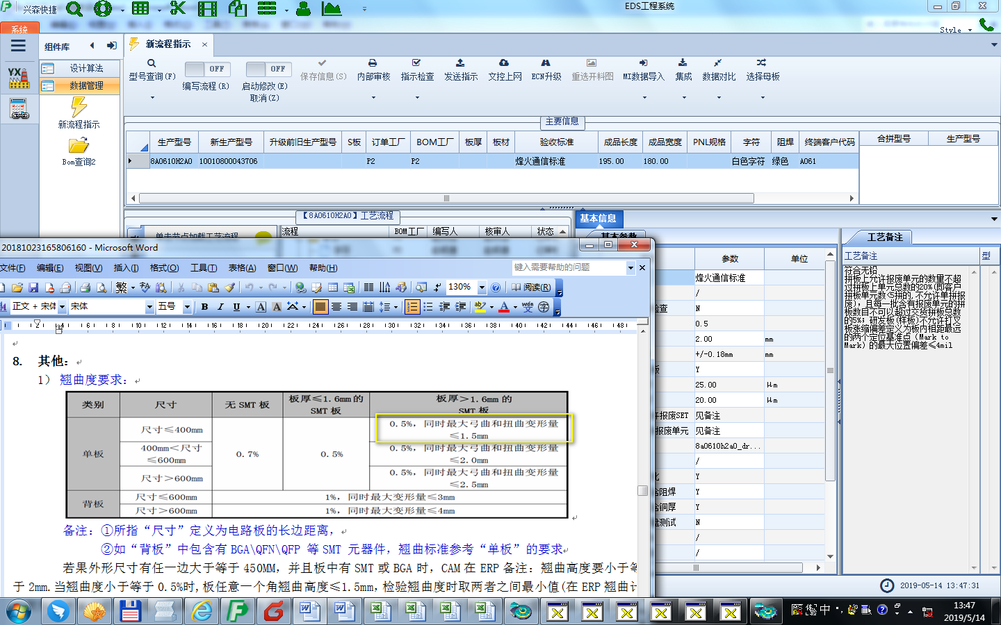Screen dimensions: 1001x625
Task: Click the Bold button in Word toolbar
Action: tap(204, 306)
